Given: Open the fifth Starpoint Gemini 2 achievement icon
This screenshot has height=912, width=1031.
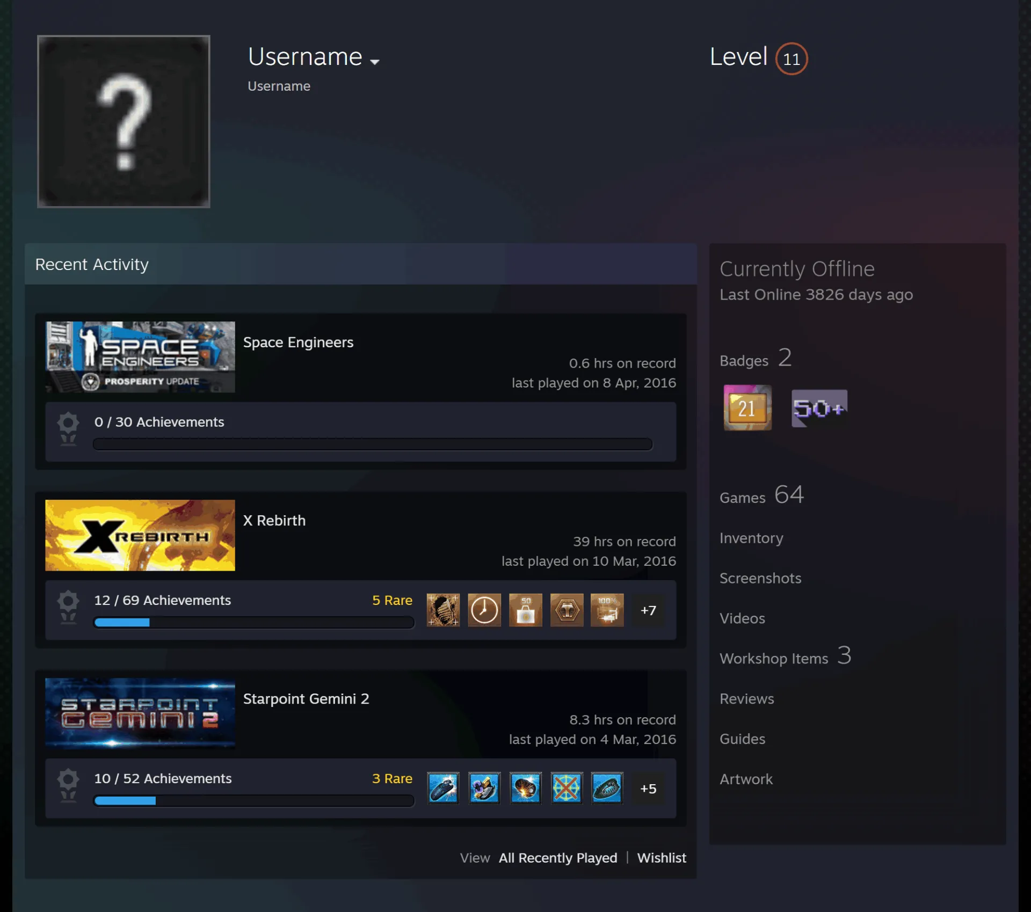Looking at the screenshot, I should 607,788.
